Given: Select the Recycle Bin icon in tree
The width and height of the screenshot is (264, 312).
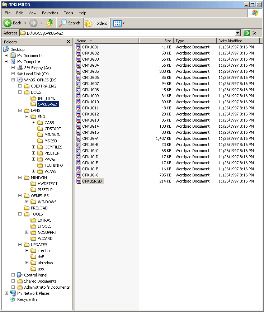Looking at the screenshot, I should [x=13, y=299].
